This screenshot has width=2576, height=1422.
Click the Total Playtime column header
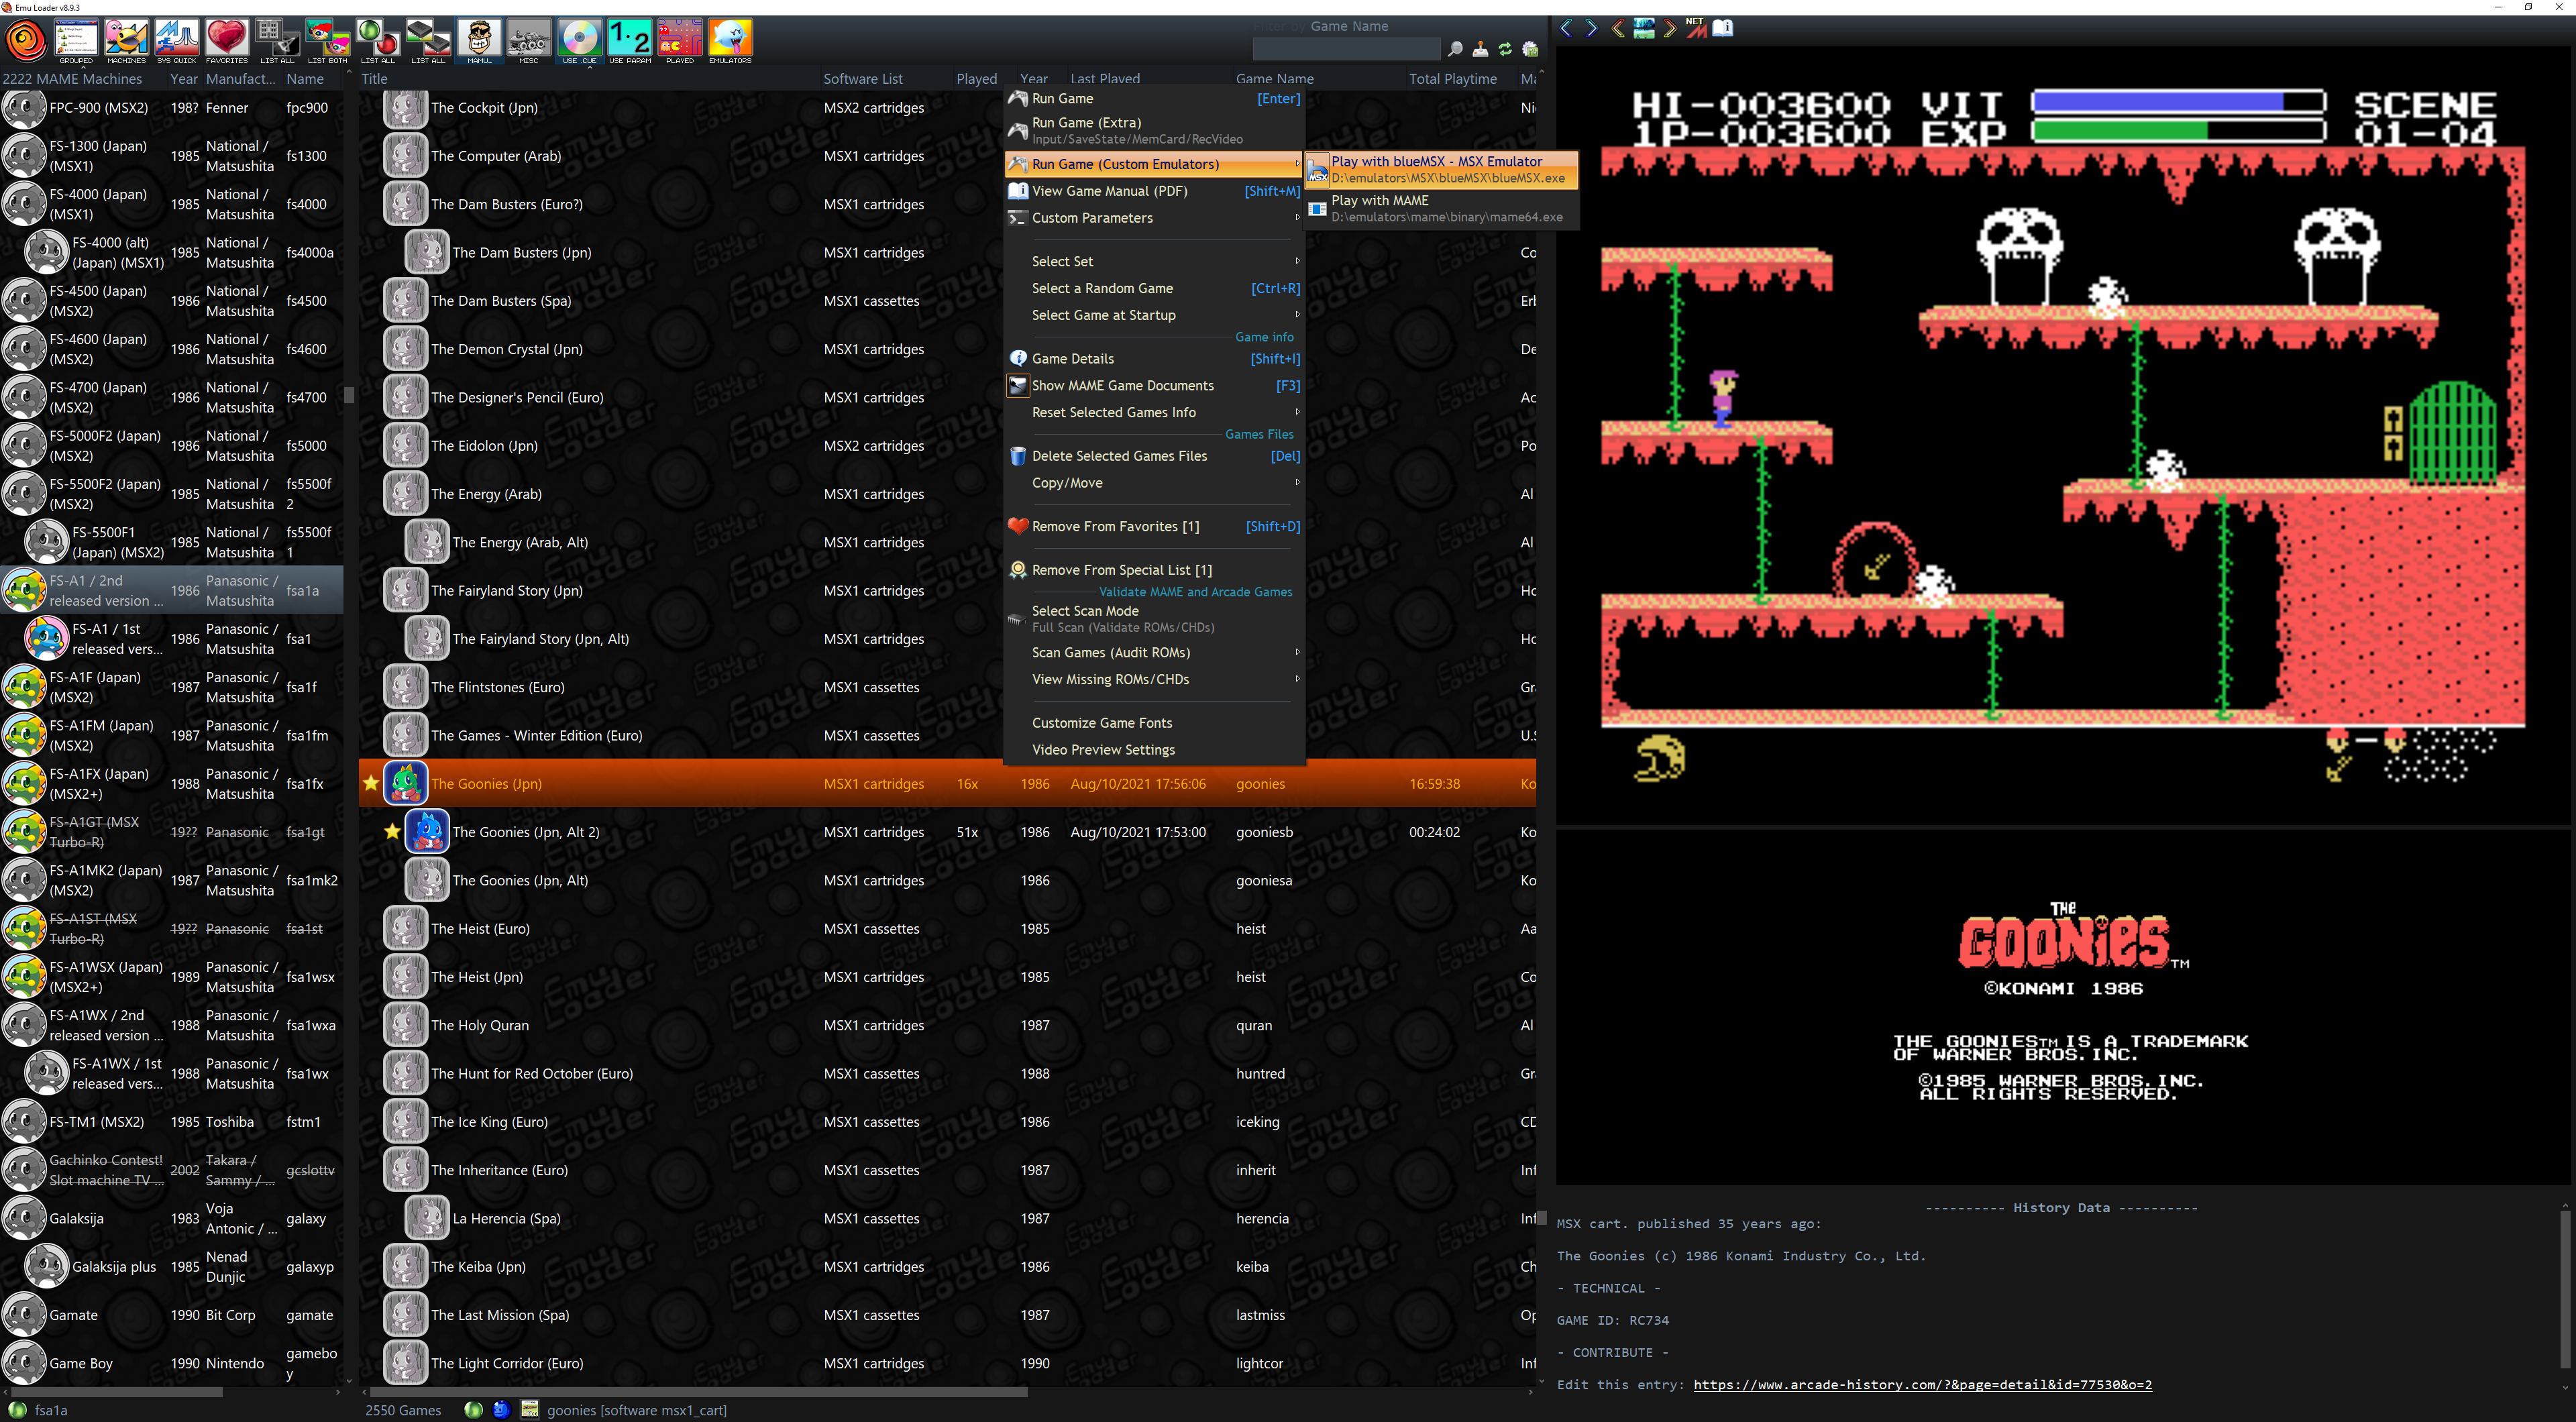click(1452, 79)
